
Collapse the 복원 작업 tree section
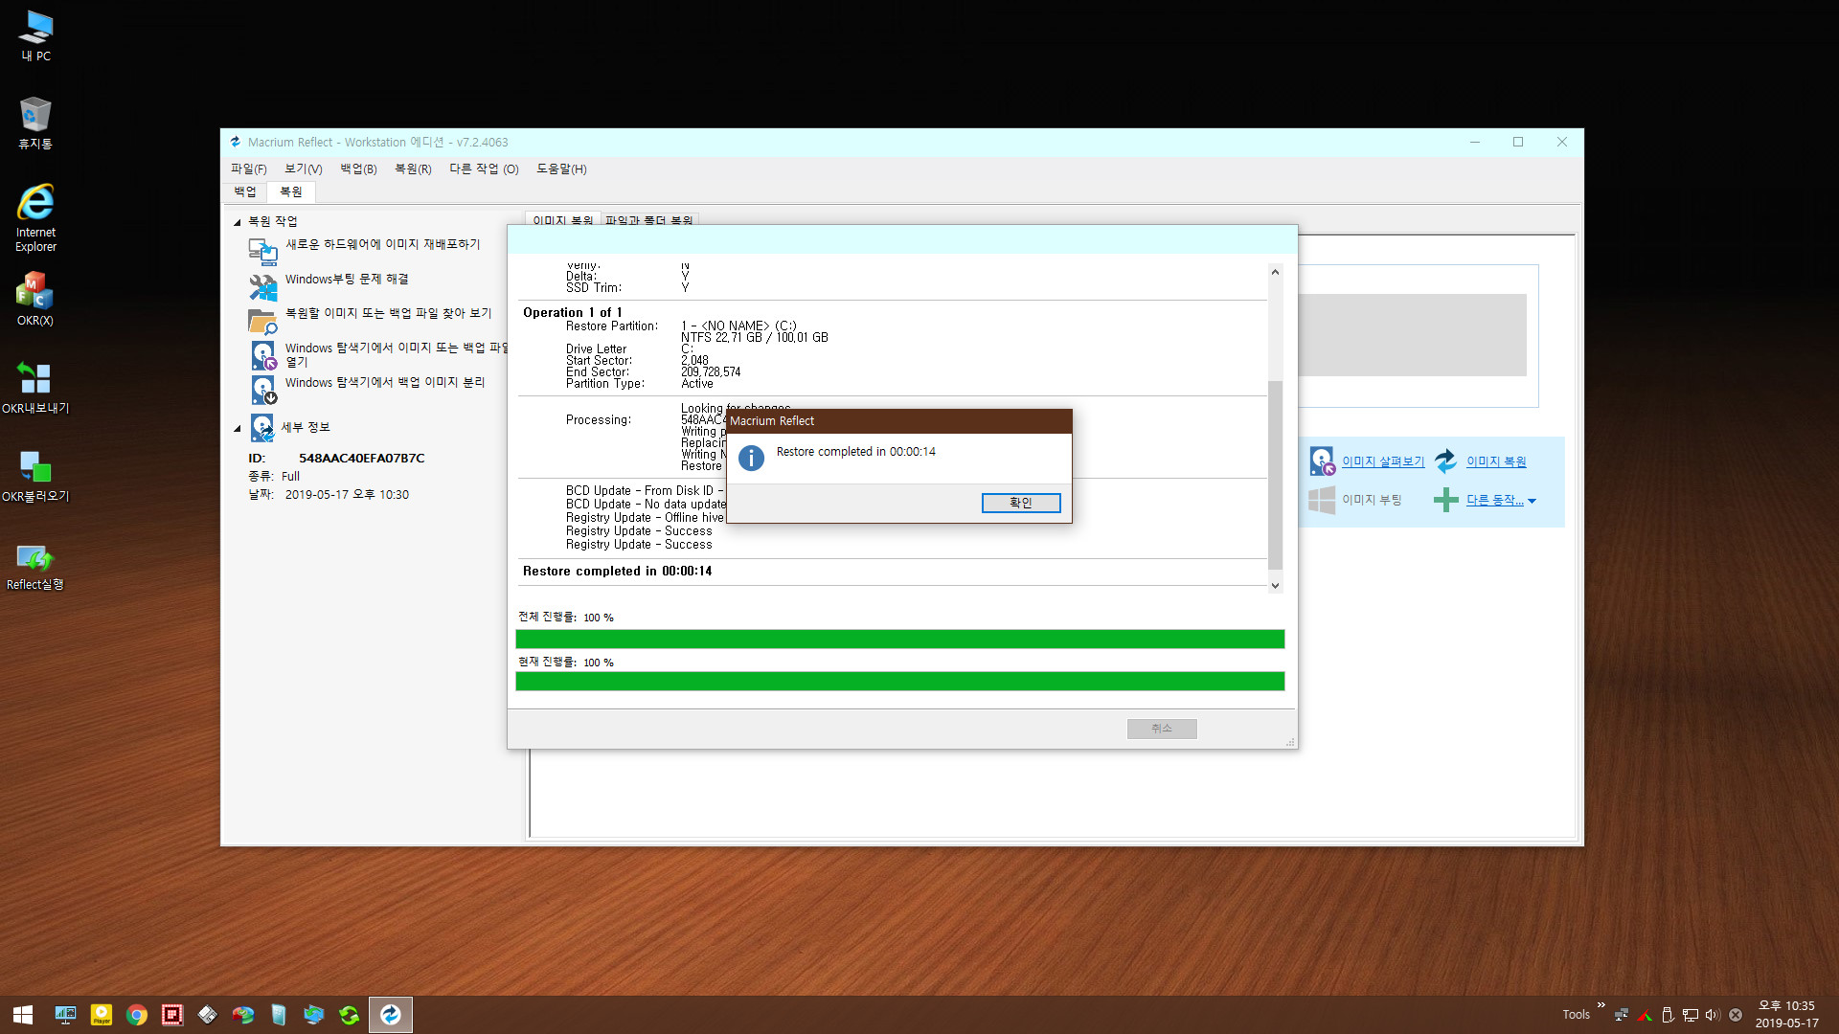pos(238,222)
